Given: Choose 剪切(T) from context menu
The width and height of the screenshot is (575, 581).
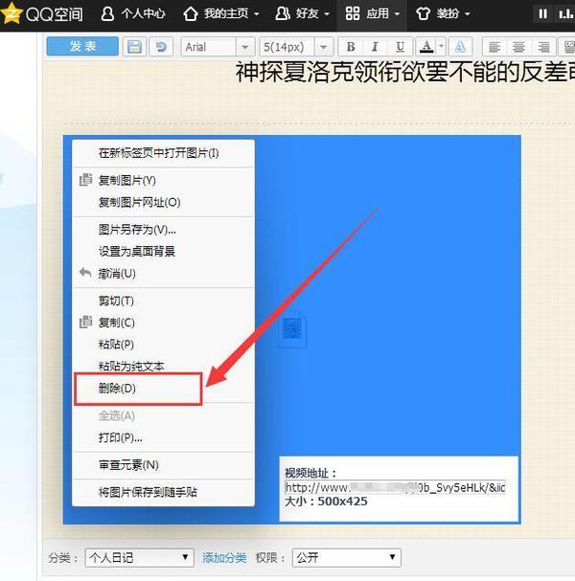Looking at the screenshot, I should coord(163,301).
